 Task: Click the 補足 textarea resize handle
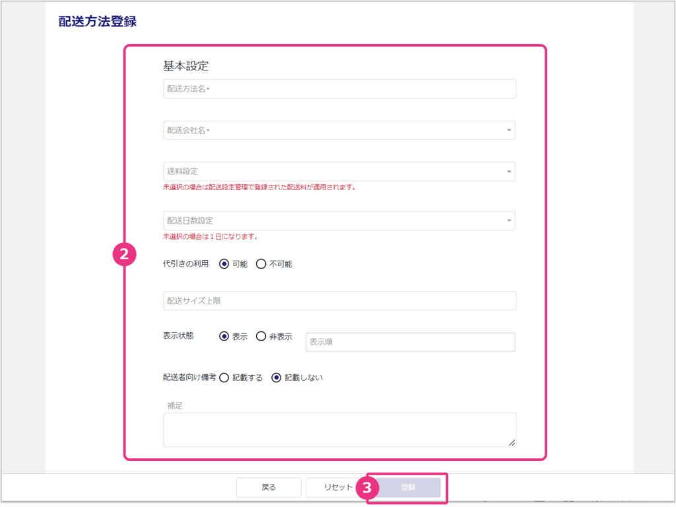tap(512, 443)
